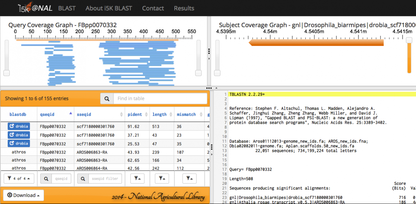Click vertical splitter dots between coverage graphs
The image size is (416, 204).
(x=209, y=51)
